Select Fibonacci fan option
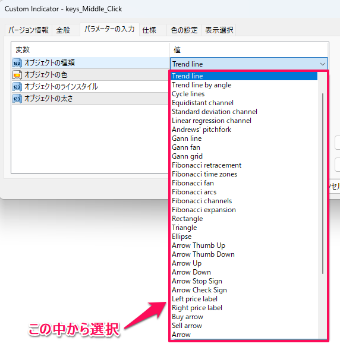Screen dimensions: 340x353 click(244, 183)
